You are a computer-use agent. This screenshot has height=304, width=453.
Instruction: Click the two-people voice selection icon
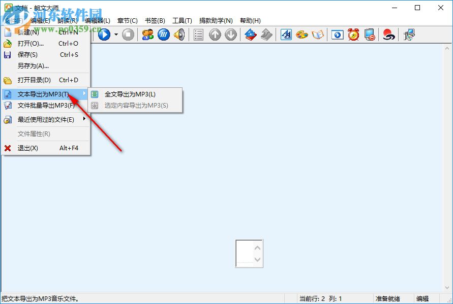coord(147,35)
